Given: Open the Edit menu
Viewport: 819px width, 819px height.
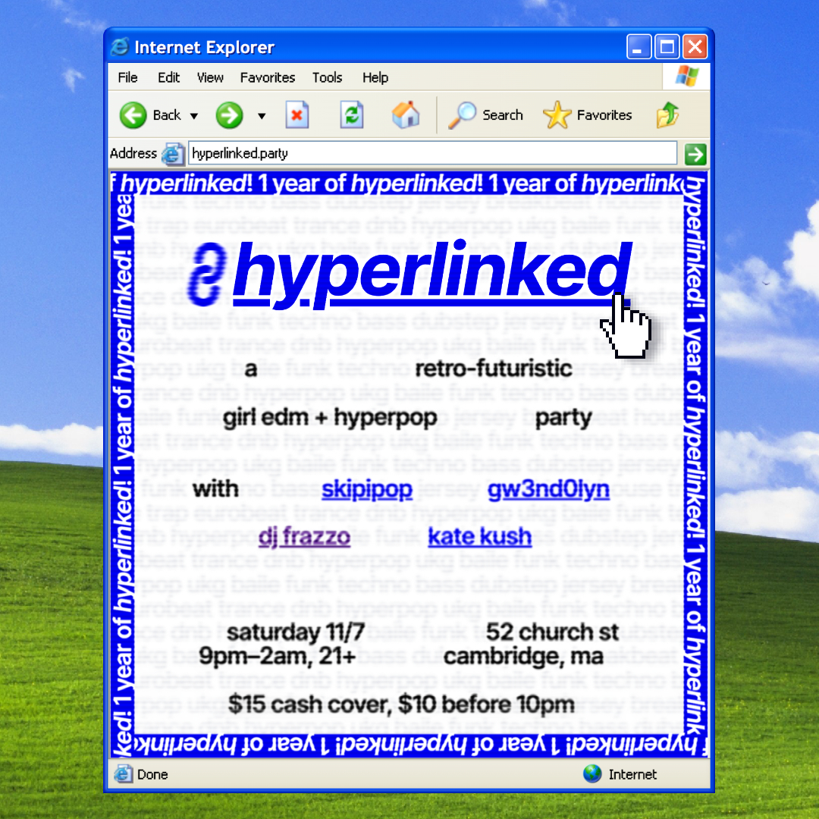Looking at the screenshot, I should [168, 77].
